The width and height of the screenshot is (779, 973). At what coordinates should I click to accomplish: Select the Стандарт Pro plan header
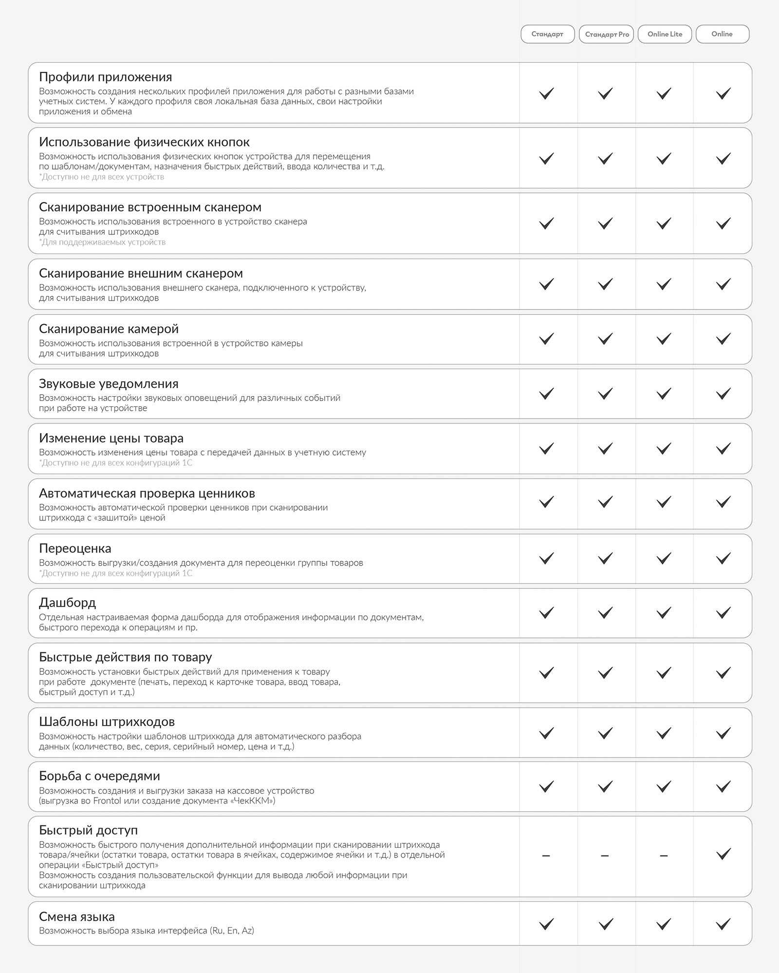[606, 34]
